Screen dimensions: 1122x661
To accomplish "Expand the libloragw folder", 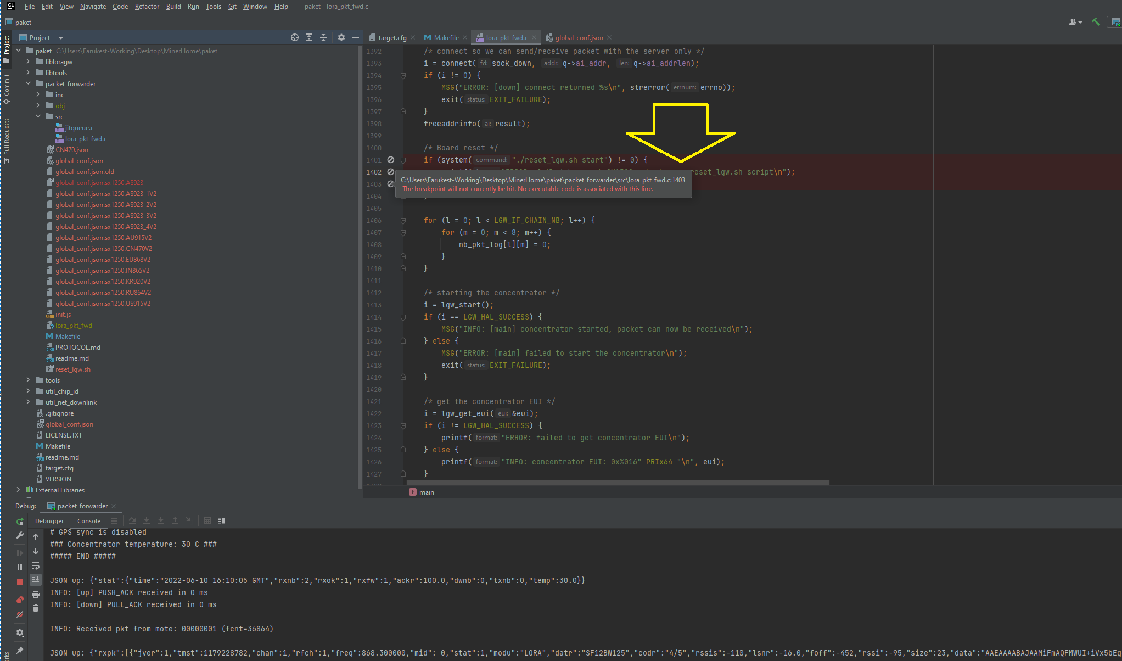I will 28,62.
